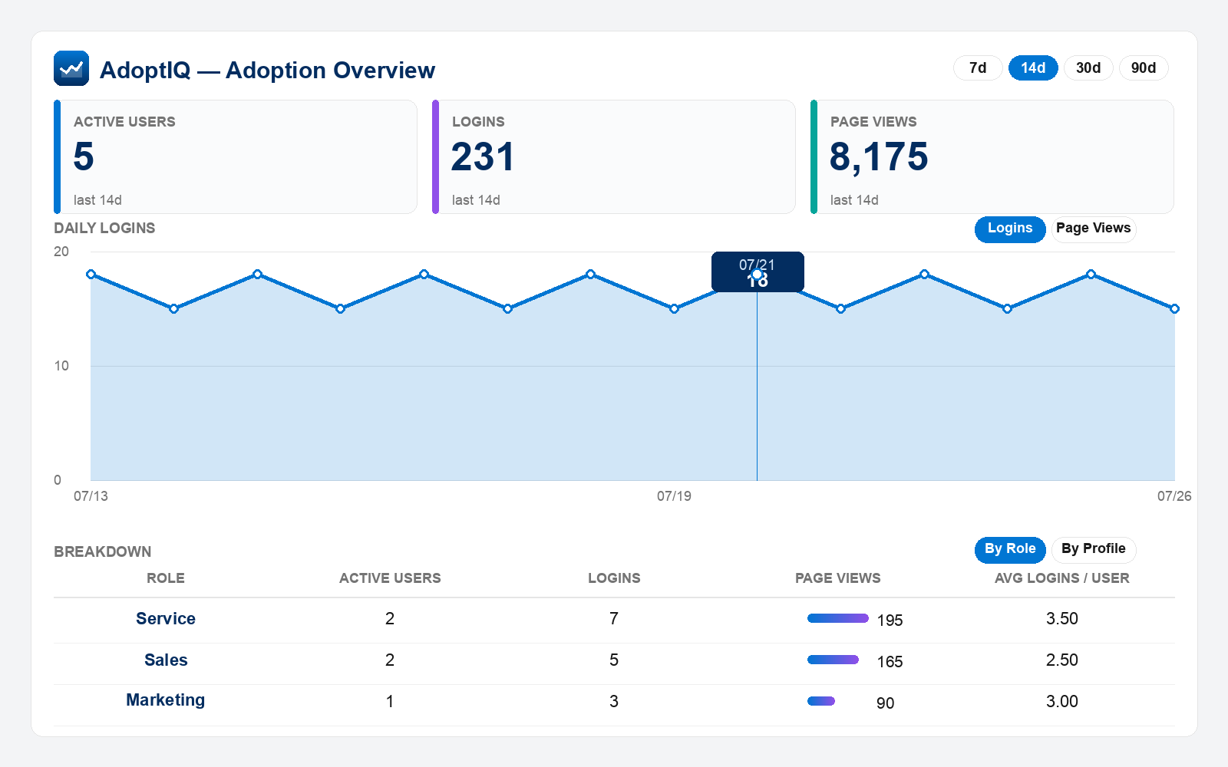
Task: Click the 07/21 tooltip showing 18
Action: (x=758, y=272)
